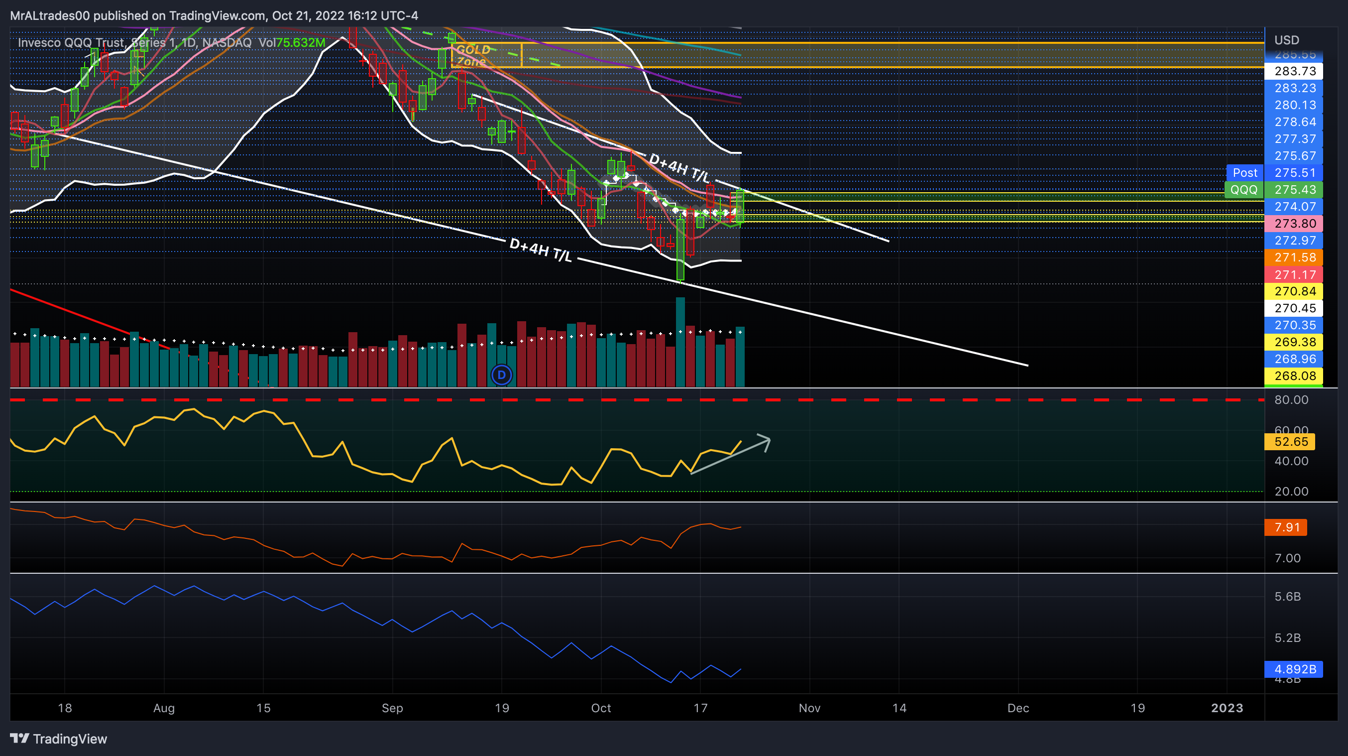This screenshot has width=1348, height=756.
Task: Open the TradingView logo at the bottom
Action: [59, 739]
